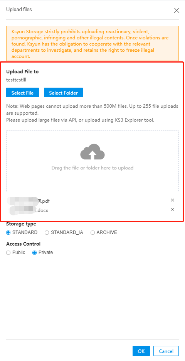
Task: Remove the .docx file from list
Action: pyautogui.click(x=172, y=209)
